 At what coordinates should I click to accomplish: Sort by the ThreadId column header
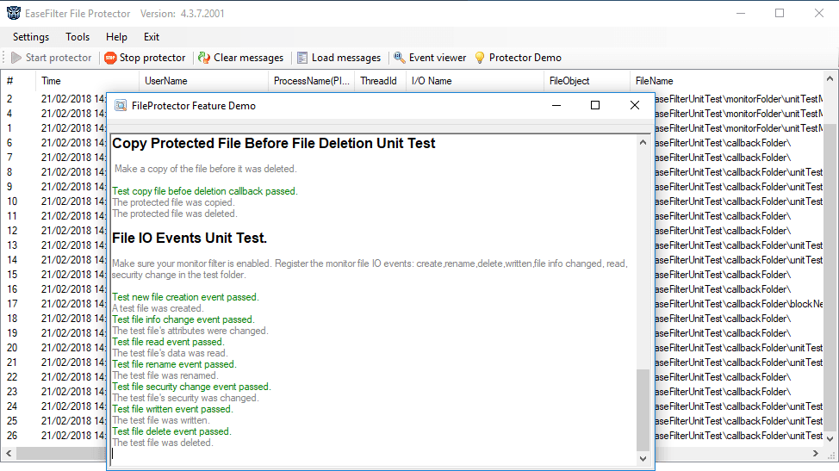(380, 81)
